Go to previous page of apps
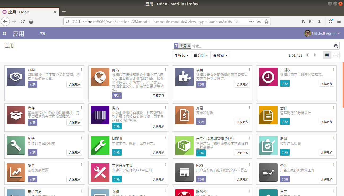This screenshot has height=196, width=344. (x=307, y=55)
